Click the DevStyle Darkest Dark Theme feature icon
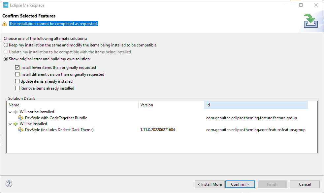This screenshot has height=193, width=324. coord(21,130)
